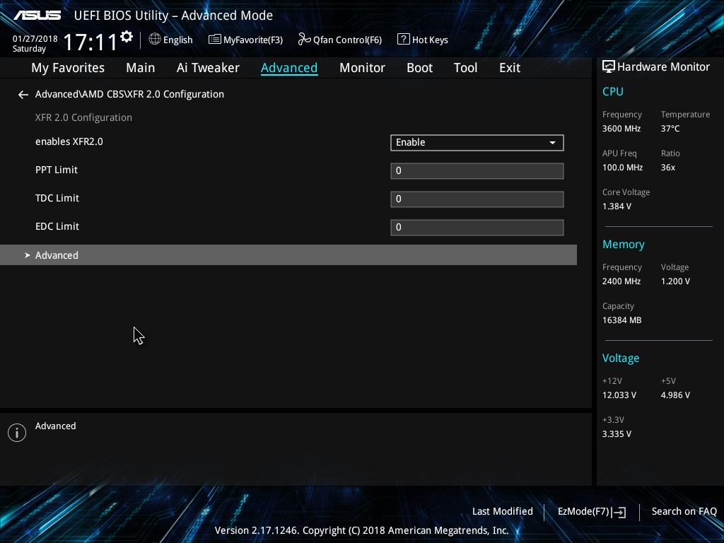Viewport: 724px width, 543px height.
Task: Show the Hot Keys list
Action: 423,40
